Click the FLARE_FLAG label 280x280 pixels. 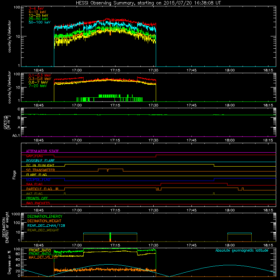tap(36, 175)
